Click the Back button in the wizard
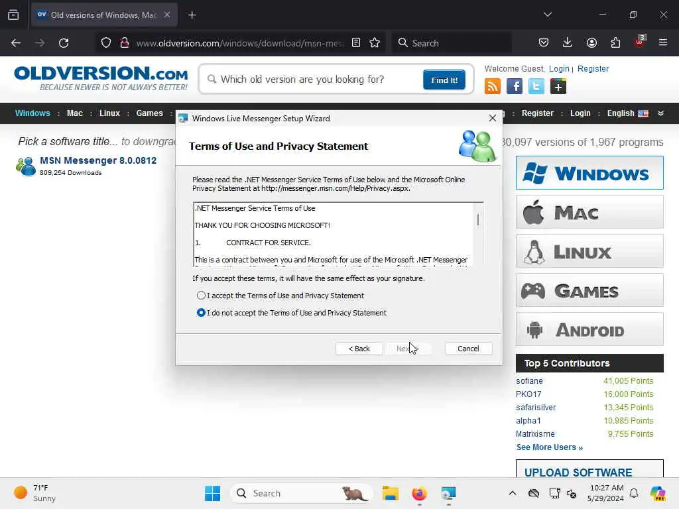The width and height of the screenshot is (679, 509). tap(359, 349)
